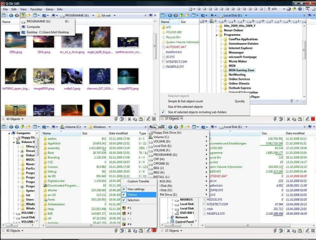Click the lightning icon in bottom-right status bar

[x=275, y=231]
